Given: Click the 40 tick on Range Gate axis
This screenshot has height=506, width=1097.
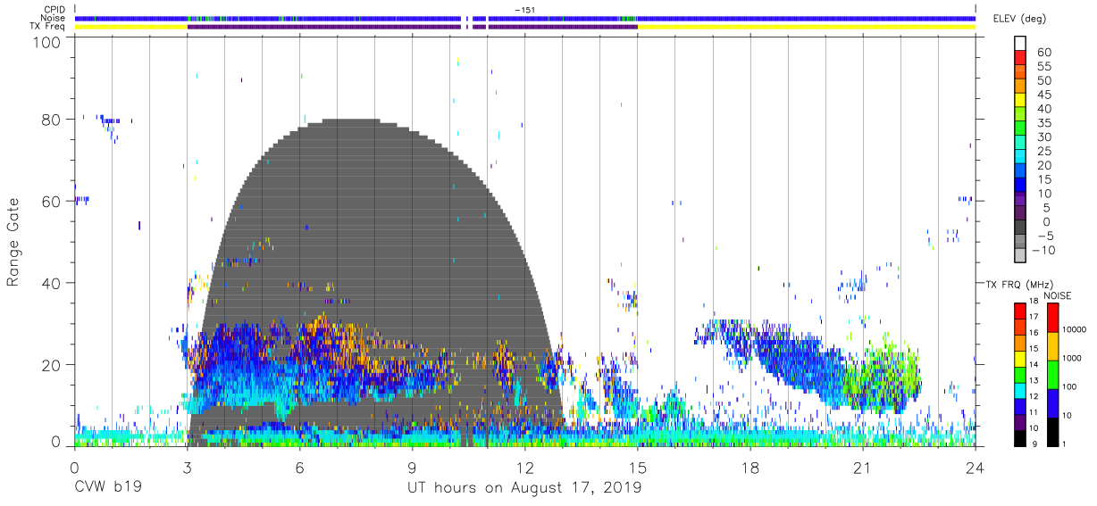Looking at the screenshot, I should click(x=51, y=282).
